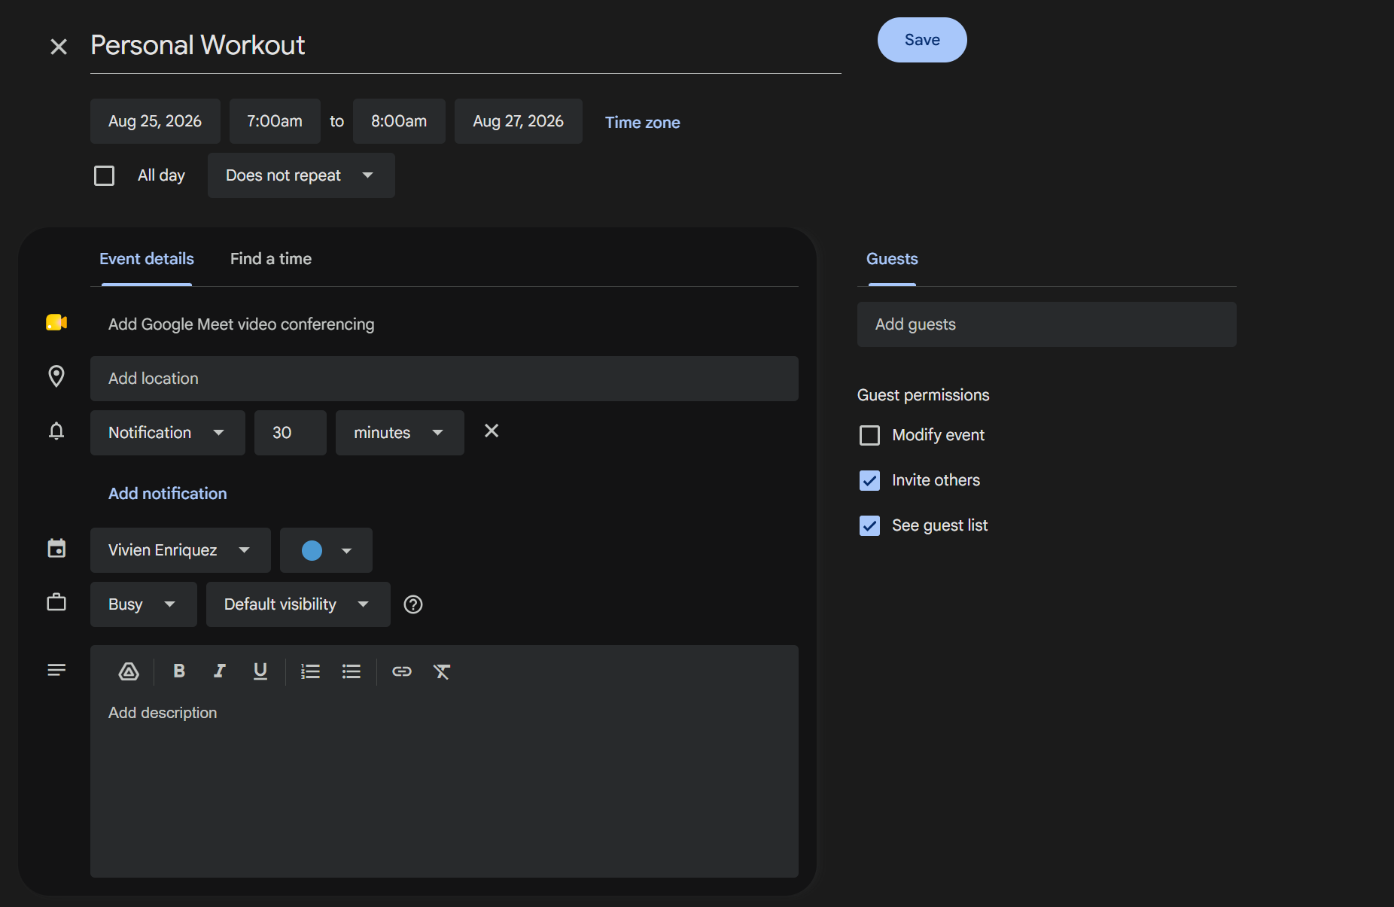Click the description lines icon

tap(56, 670)
